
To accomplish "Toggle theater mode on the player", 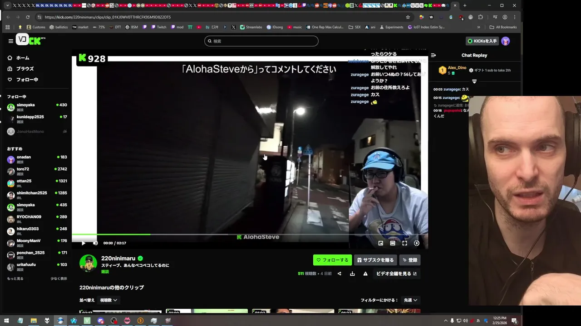I will click(393, 243).
